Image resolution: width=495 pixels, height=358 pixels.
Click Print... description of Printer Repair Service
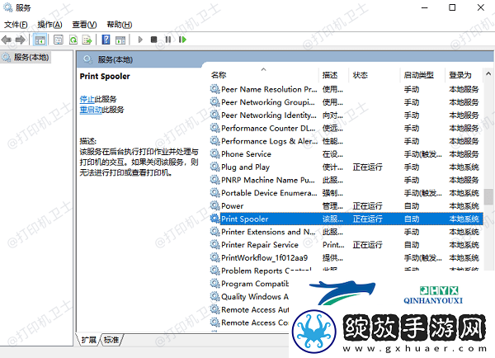point(333,244)
